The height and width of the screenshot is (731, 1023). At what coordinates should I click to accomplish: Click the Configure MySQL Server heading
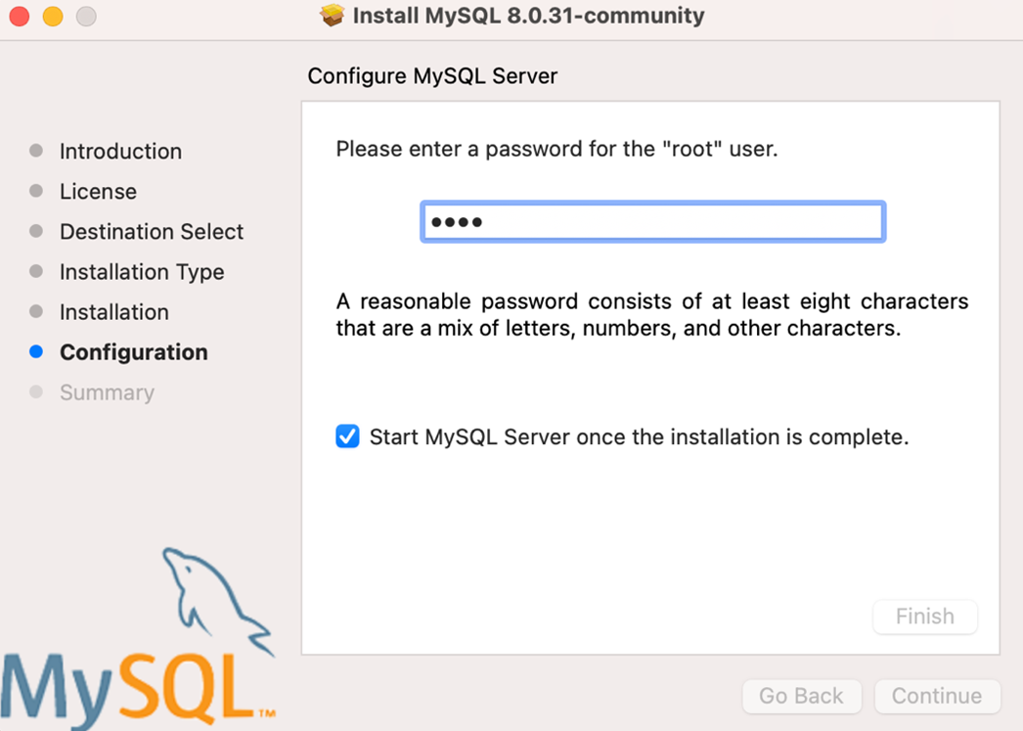[432, 76]
